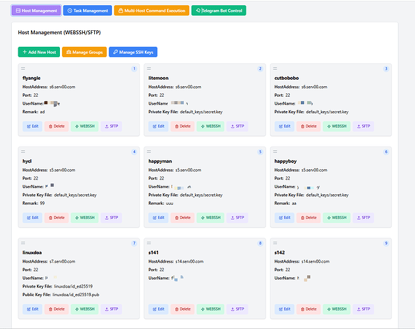Delete the flyangle host

[57, 126]
